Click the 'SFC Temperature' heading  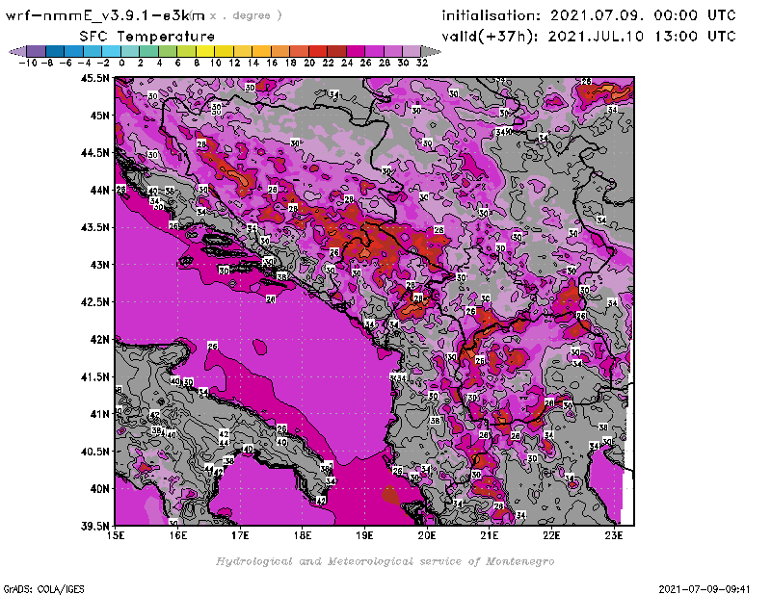click(147, 37)
